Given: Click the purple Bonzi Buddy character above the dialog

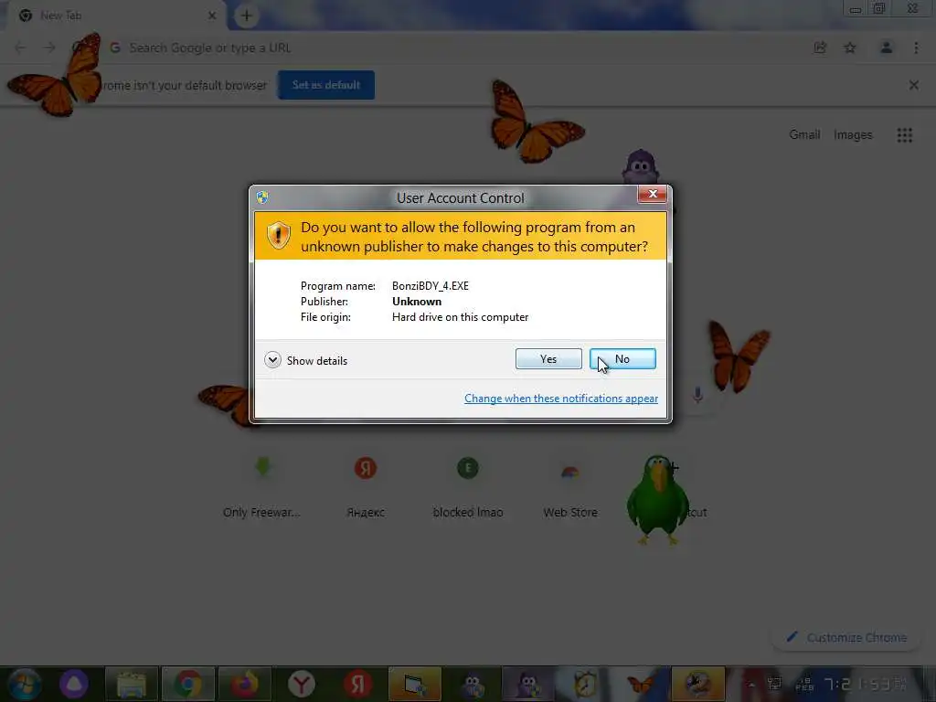Looking at the screenshot, I should click(640, 166).
